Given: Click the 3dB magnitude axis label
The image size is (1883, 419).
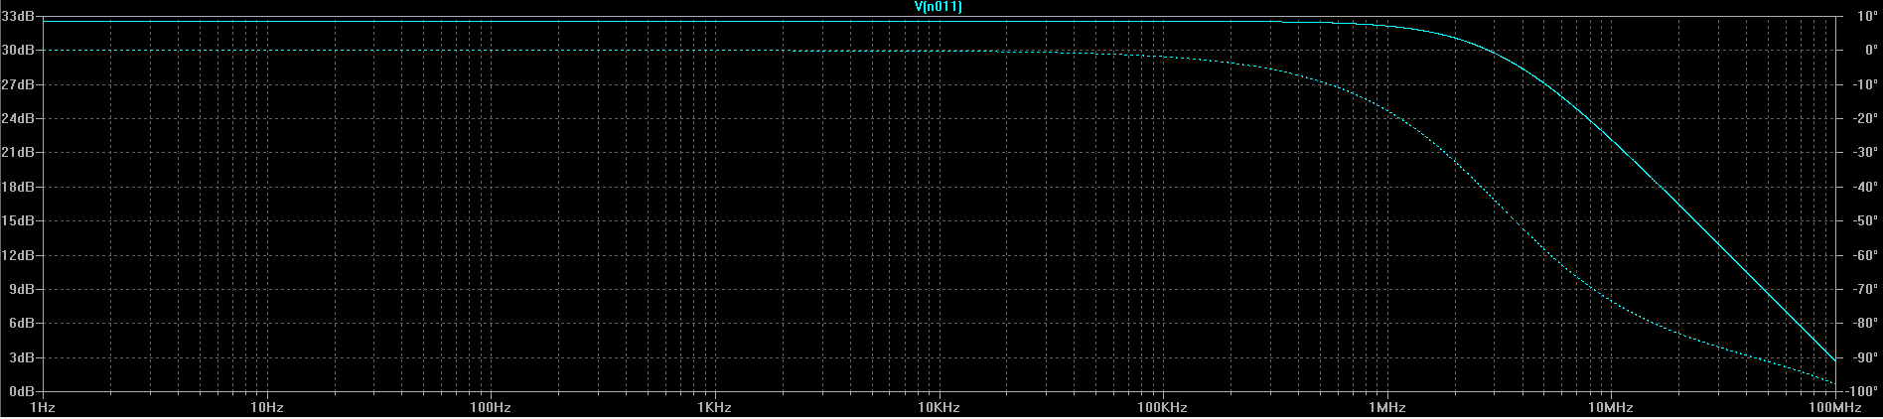Looking at the screenshot, I should click(22, 358).
